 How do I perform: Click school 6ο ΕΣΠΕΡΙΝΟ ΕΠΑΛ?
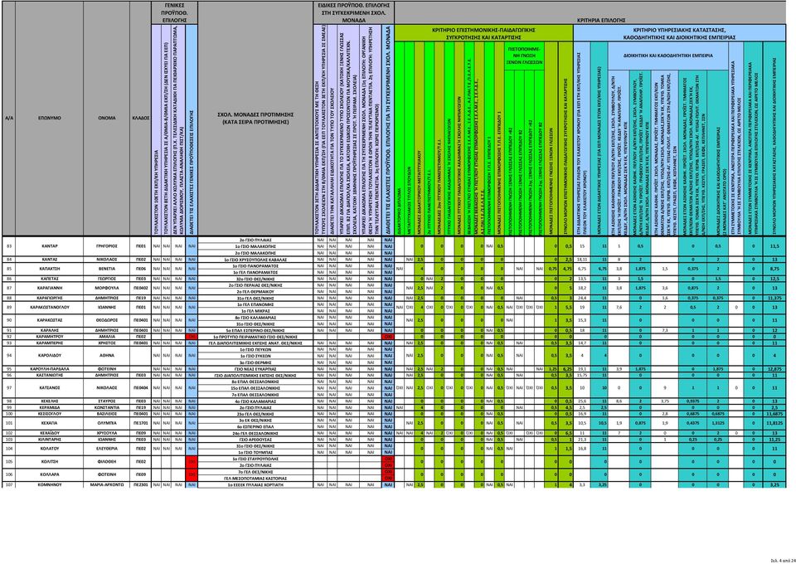[255, 426]
